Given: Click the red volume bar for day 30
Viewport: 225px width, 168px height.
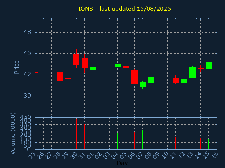Looking at the screenshot, I should tap(76, 134).
